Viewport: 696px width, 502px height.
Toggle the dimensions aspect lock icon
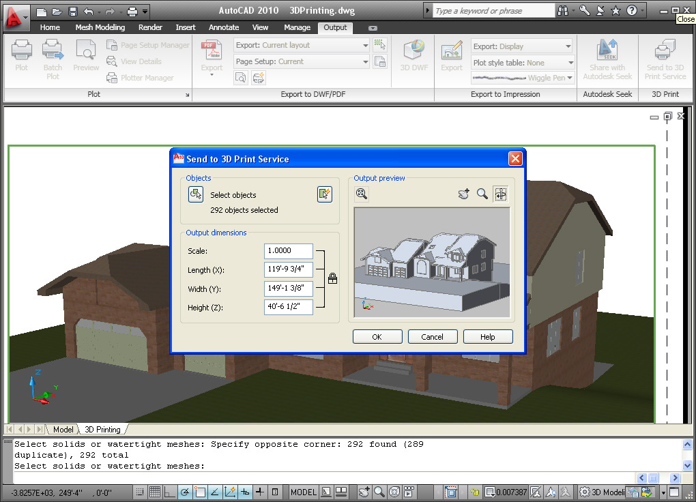(332, 278)
